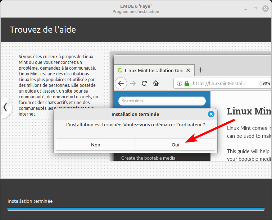Click the 90% zoom indicator
Viewport: 272px width, 220px height.
(266, 83)
